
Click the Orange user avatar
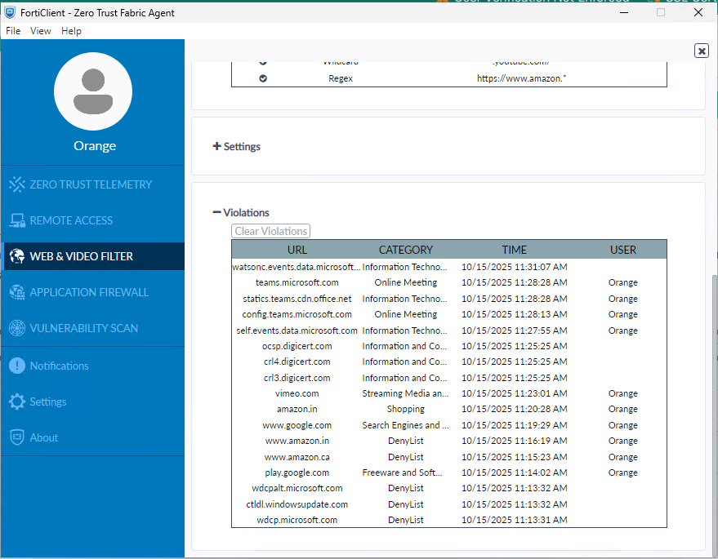coord(93,92)
